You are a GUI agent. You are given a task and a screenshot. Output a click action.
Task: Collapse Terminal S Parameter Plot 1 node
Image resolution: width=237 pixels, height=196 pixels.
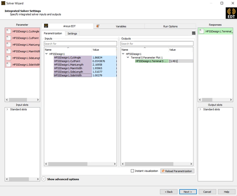click(x=128, y=58)
